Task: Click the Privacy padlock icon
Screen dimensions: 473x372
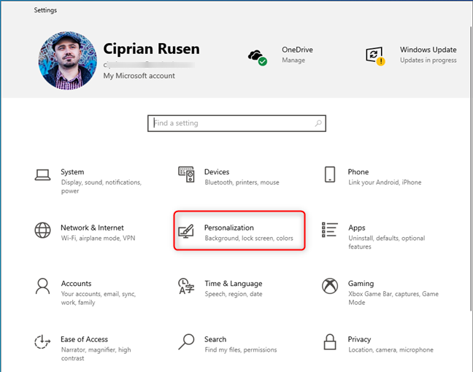Action: coord(330,342)
